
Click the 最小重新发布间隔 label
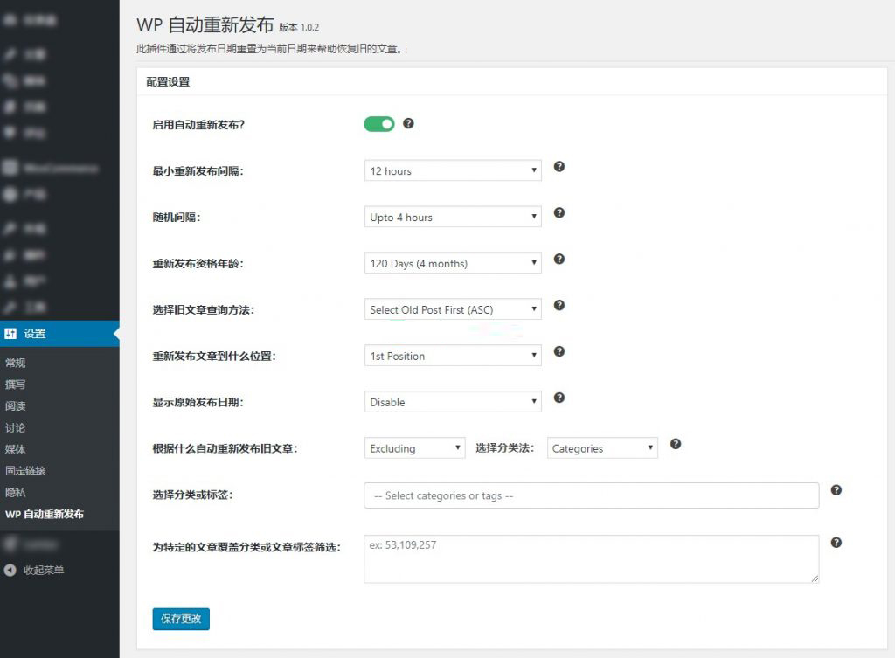point(198,171)
